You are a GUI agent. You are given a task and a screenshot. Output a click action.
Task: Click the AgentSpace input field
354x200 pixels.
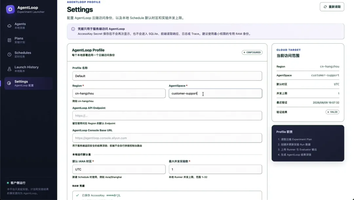215,93
